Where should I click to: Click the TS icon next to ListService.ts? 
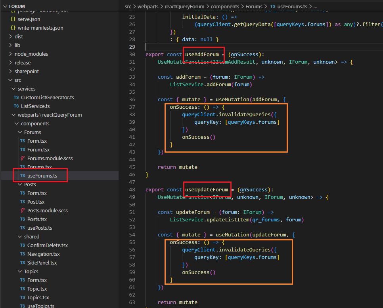click(x=16, y=106)
